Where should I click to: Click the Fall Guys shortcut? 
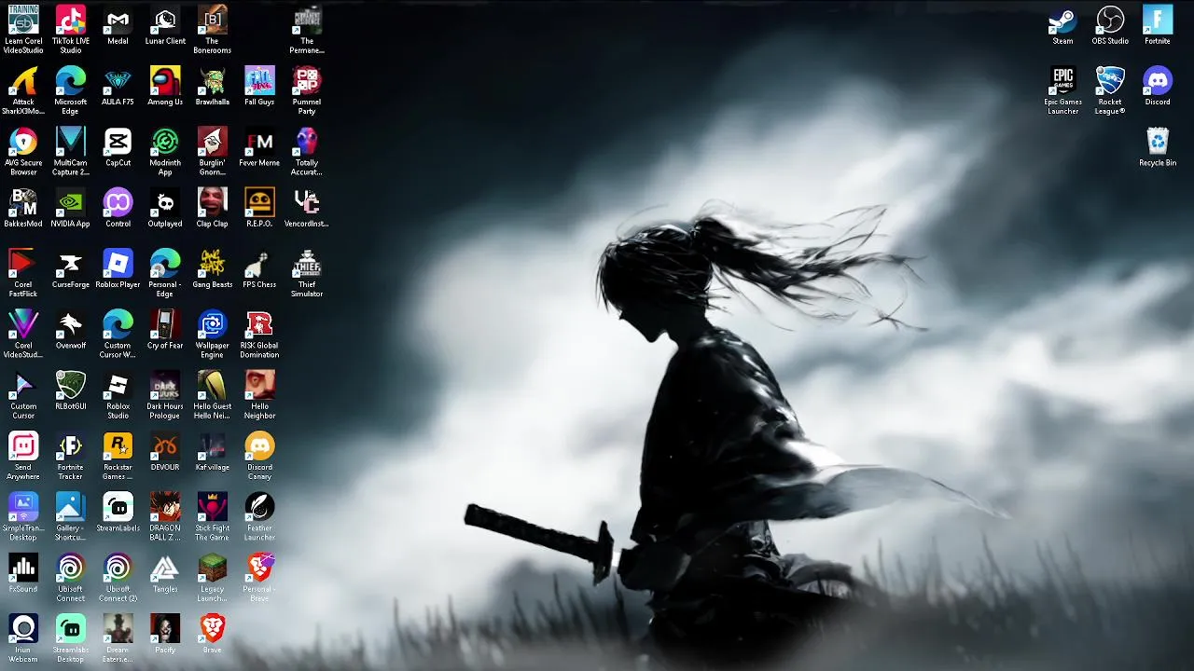(x=259, y=87)
